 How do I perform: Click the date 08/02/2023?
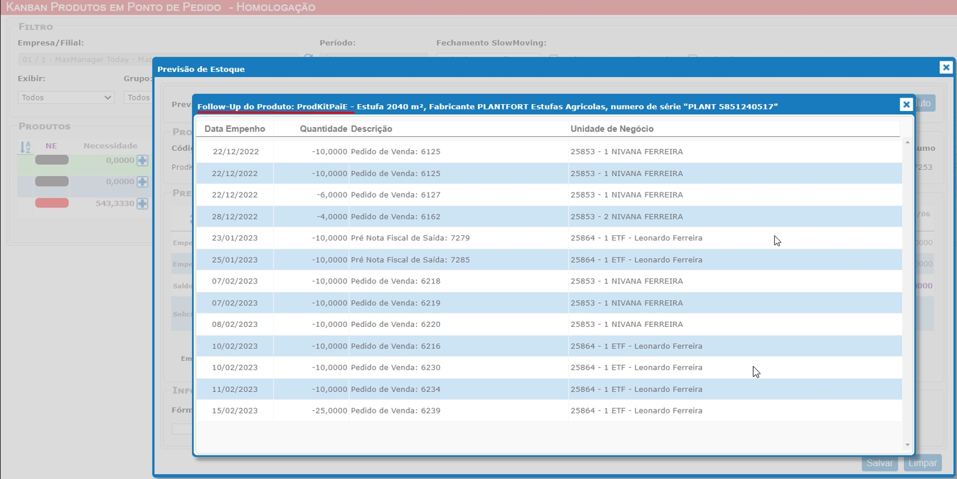235,324
